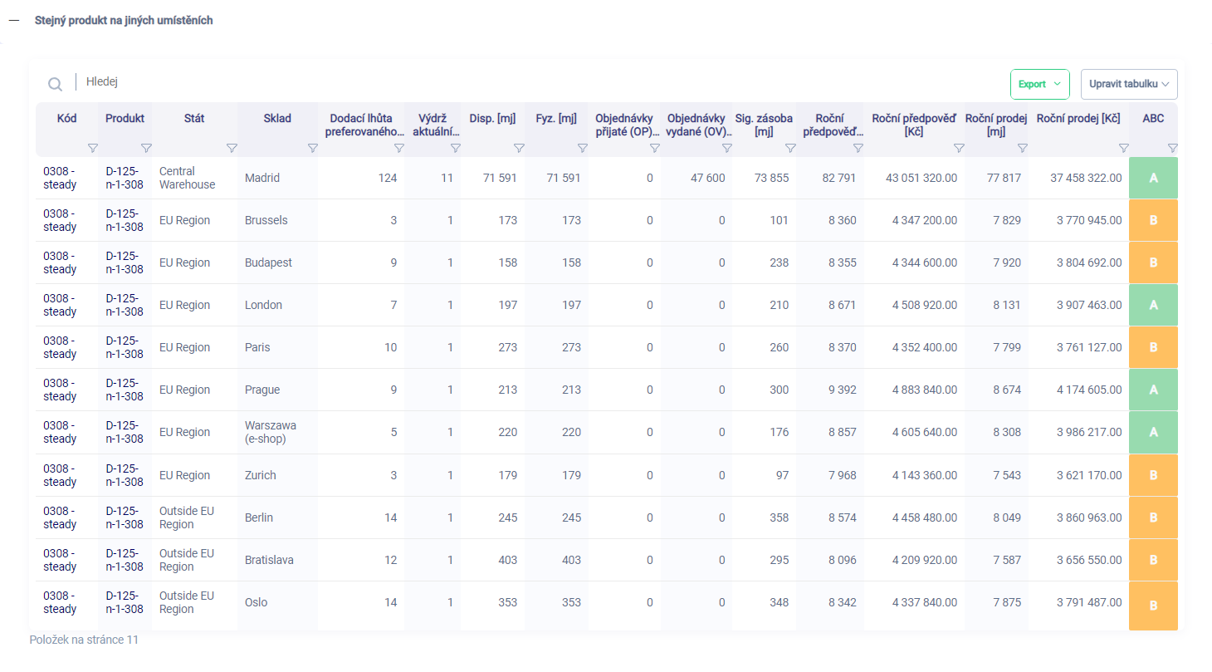Open the Upravit tabulku dropdown
The height and width of the screenshot is (672, 1212).
tap(1128, 84)
